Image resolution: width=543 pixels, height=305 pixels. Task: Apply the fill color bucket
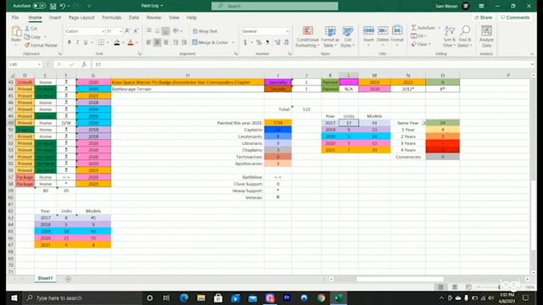pos(117,42)
